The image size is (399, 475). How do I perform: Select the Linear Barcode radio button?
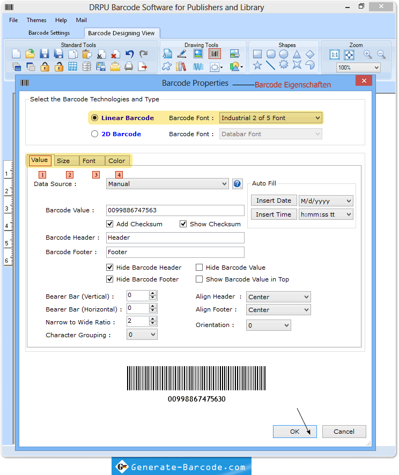tap(94, 118)
